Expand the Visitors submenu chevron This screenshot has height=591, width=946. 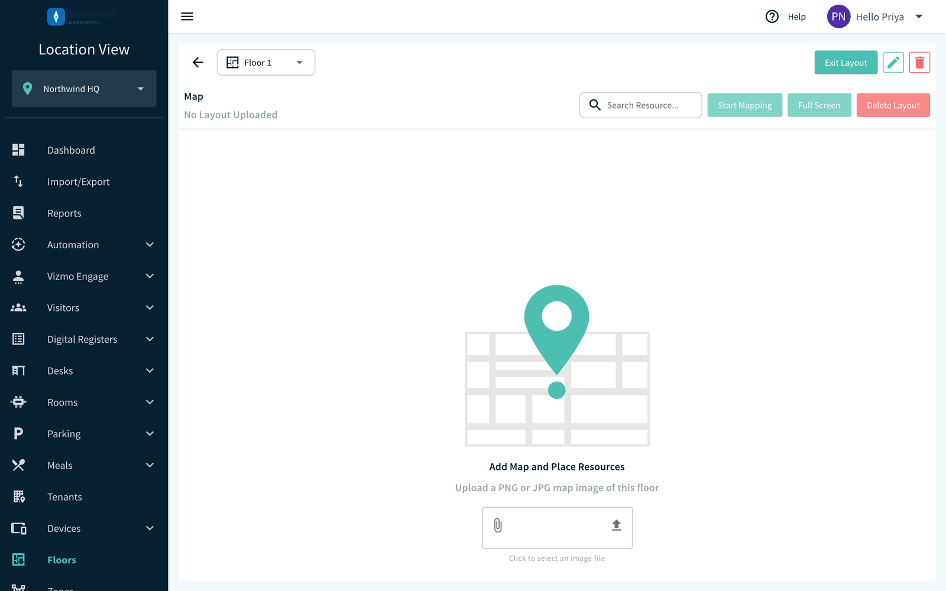click(150, 307)
